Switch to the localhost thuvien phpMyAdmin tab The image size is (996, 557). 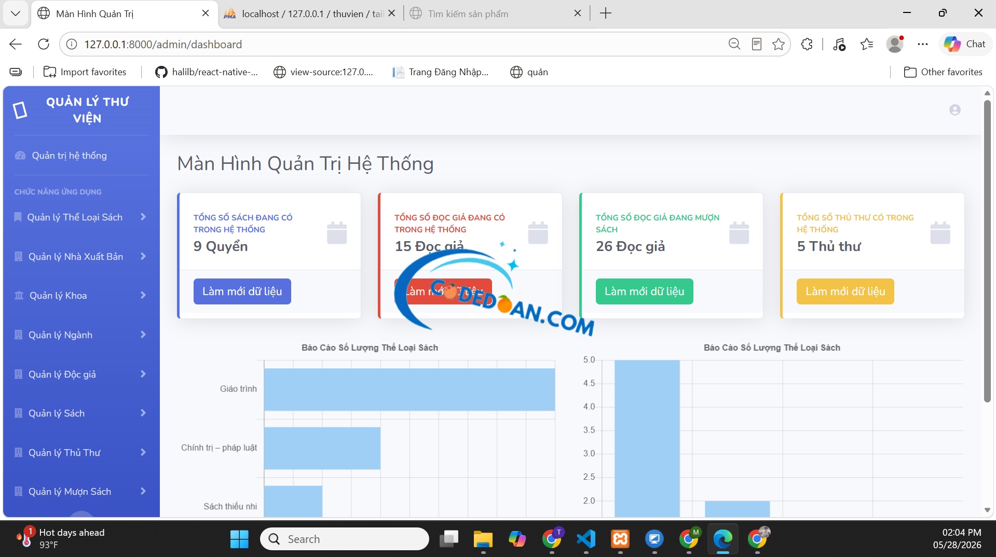310,13
